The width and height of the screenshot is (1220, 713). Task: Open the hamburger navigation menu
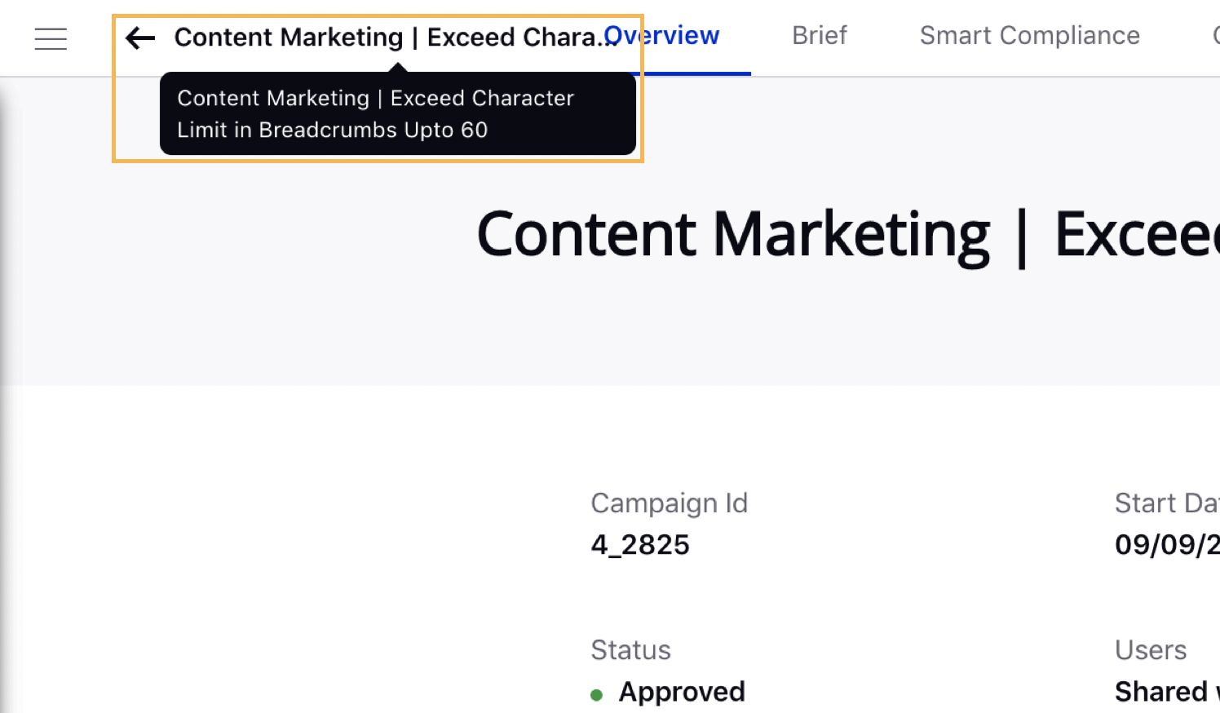pyautogui.click(x=51, y=38)
